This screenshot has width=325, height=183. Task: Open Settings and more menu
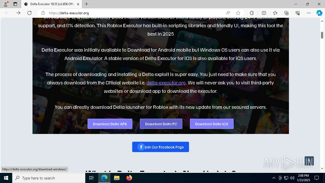click(x=309, y=13)
